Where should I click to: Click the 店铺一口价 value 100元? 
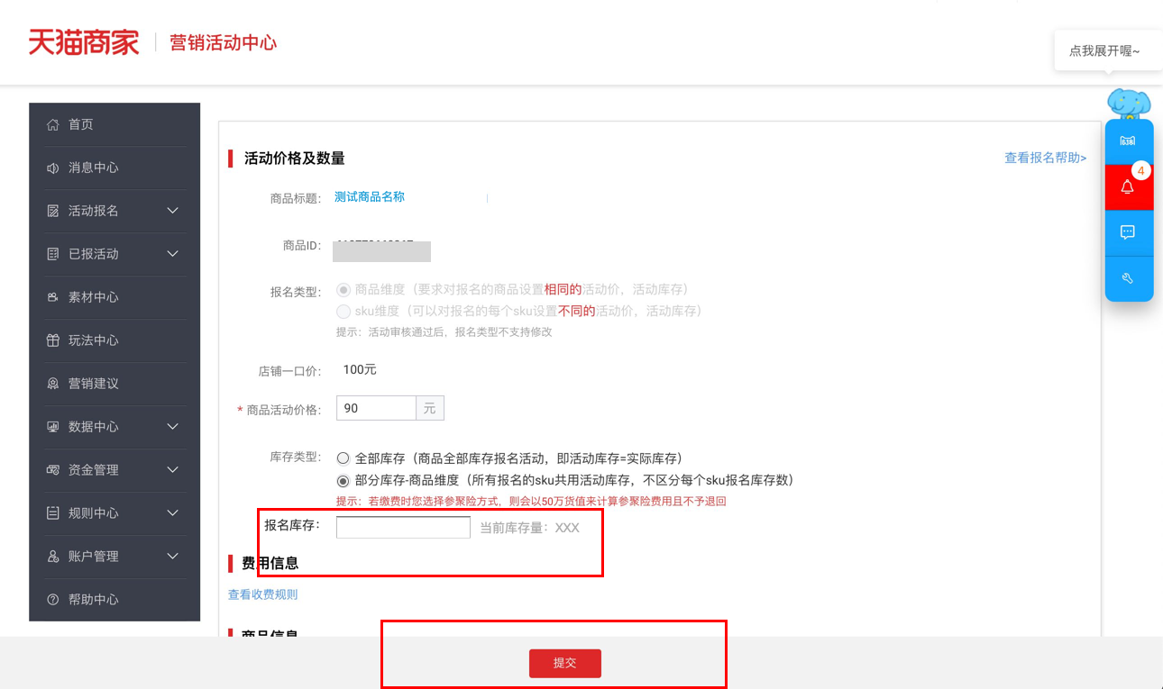pyautogui.click(x=360, y=370)
